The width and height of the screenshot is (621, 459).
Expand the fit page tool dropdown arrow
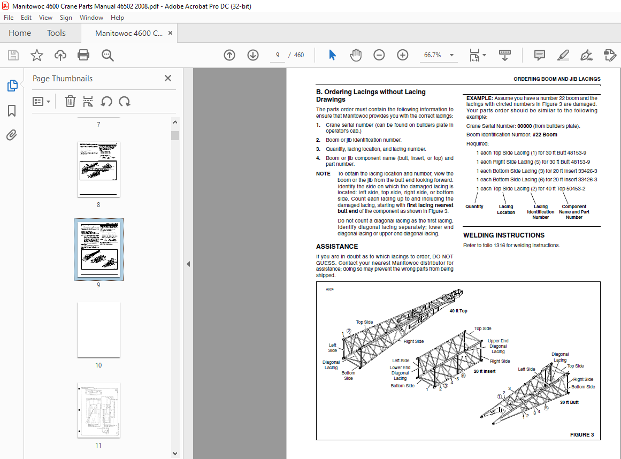pyautogui.click(x=485, y=55)
